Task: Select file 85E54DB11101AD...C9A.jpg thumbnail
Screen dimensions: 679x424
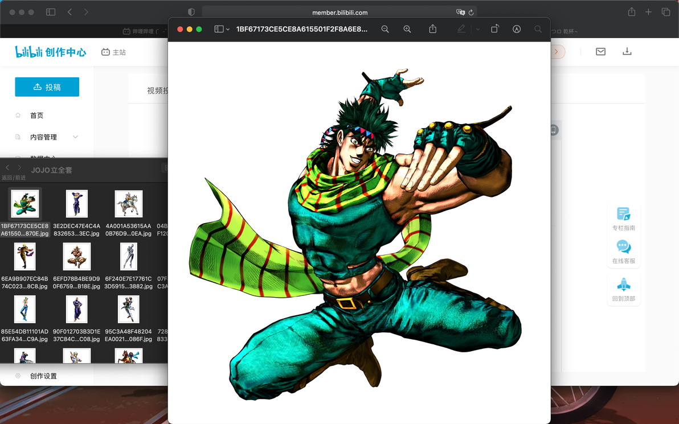Action: pos(24,310)
